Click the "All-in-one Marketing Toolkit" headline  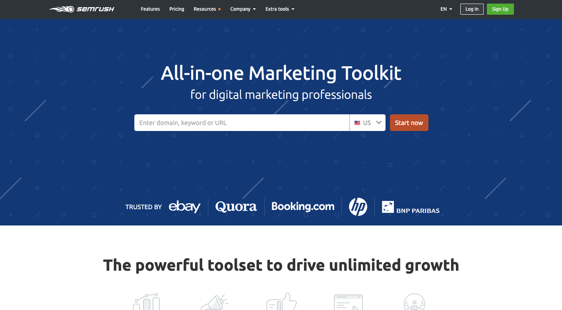tap(281, 73)
